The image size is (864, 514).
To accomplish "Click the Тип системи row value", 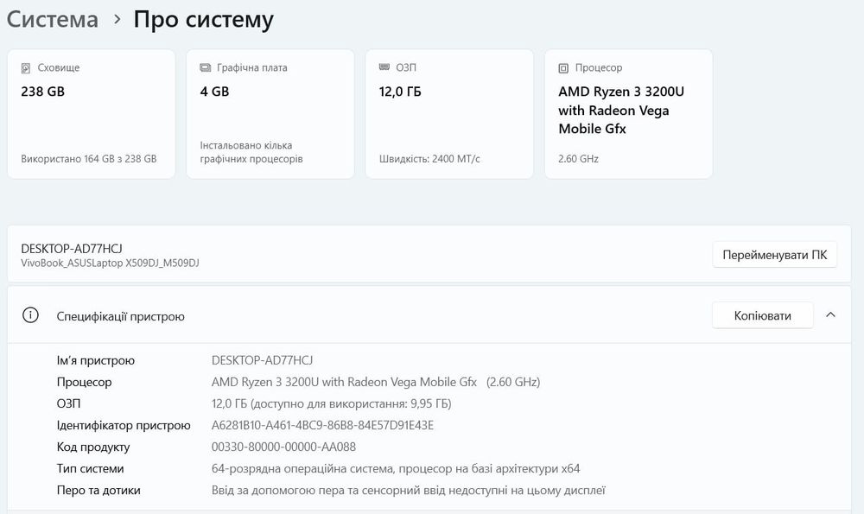I will (396, 468).
